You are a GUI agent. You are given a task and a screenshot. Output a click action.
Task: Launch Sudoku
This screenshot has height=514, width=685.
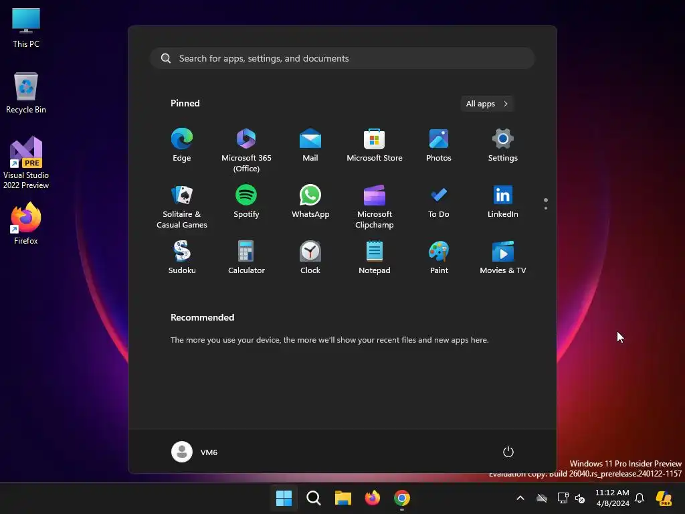pyautogui.click(x=182, y=258)
